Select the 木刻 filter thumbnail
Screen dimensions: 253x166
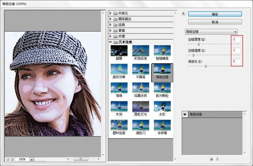[119, 109]
